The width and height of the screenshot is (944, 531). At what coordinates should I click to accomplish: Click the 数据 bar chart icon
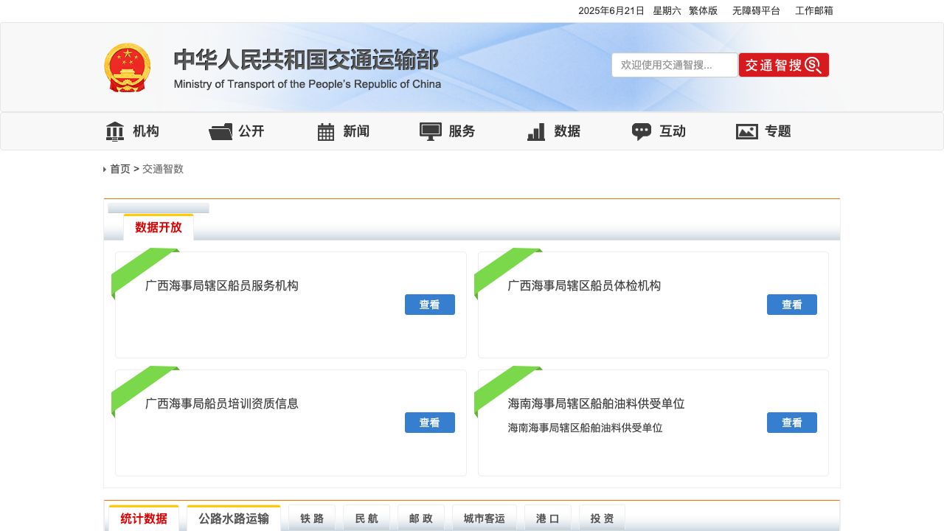pos(536,131)
